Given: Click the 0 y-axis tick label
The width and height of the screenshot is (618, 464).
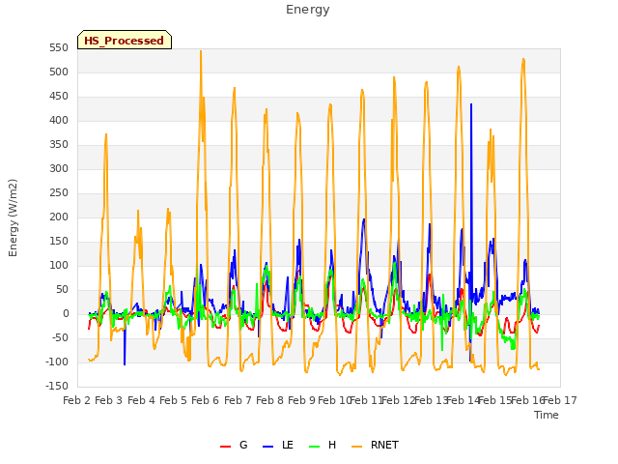Looking at the screenshot, I should point(66,313).
